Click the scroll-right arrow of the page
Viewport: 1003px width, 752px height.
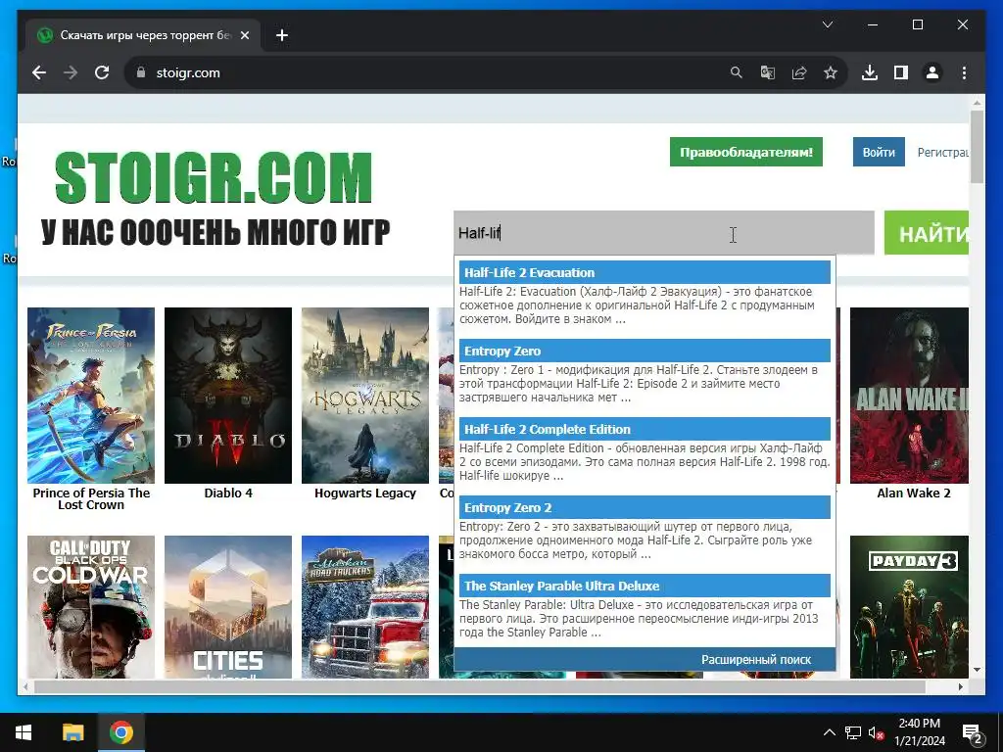tap(961, 686)
